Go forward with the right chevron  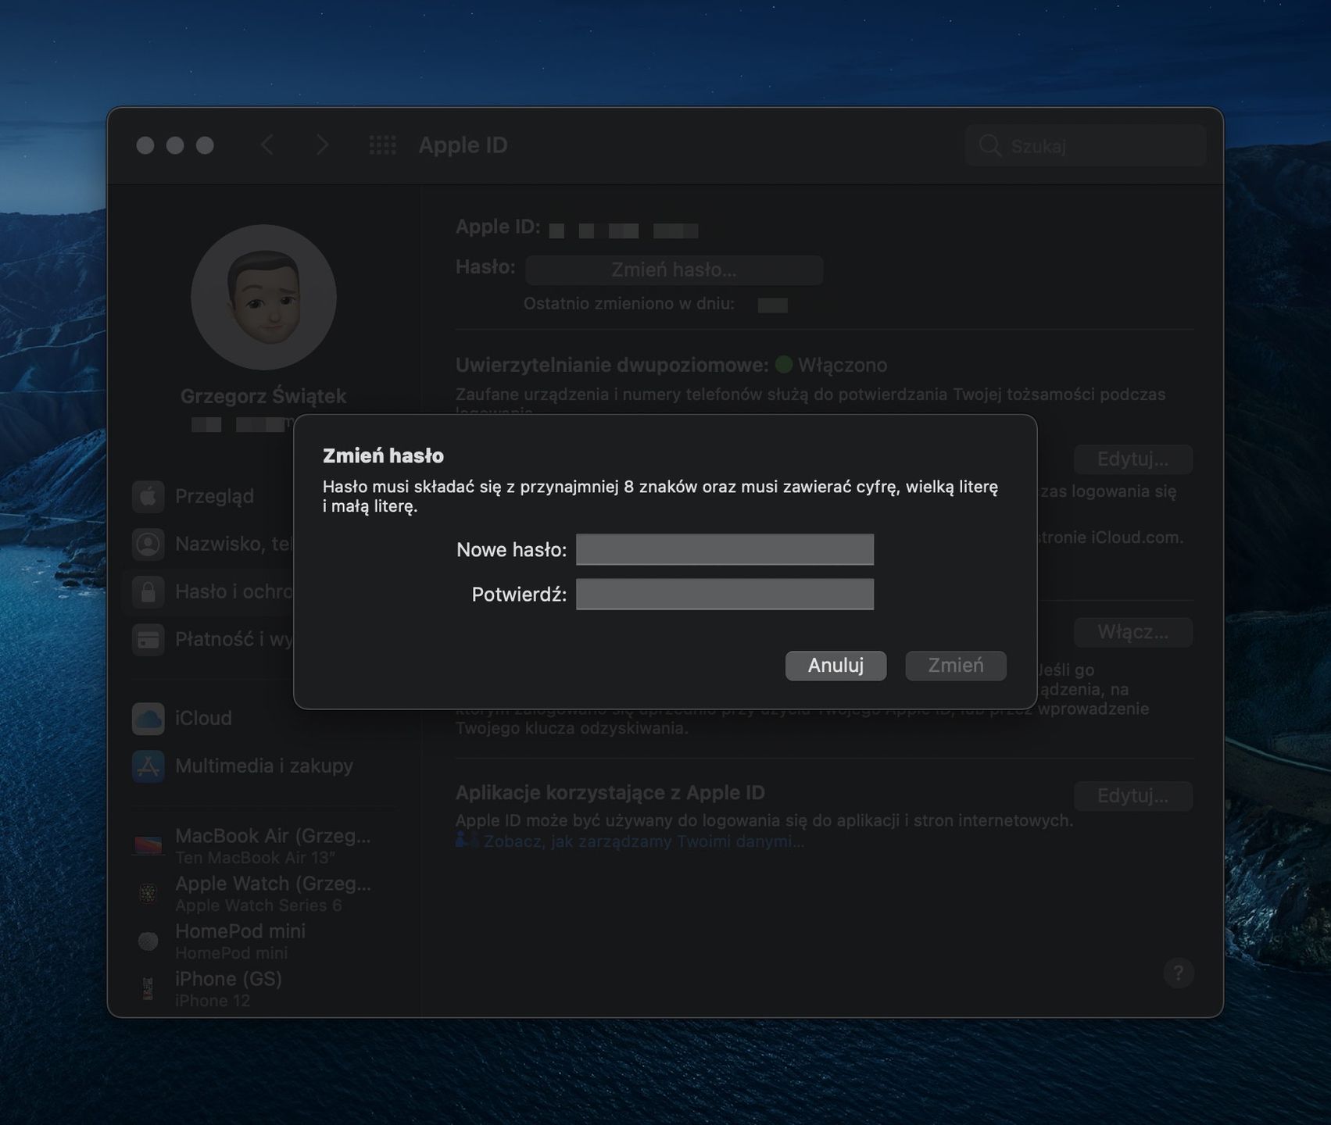coord(322,145)
